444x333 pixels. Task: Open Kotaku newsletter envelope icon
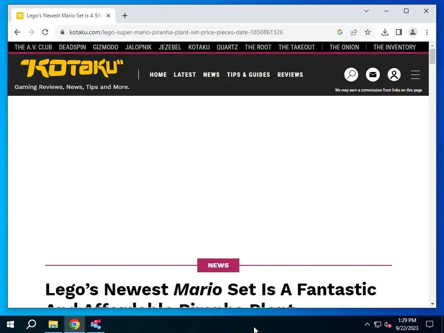(372, 75)
